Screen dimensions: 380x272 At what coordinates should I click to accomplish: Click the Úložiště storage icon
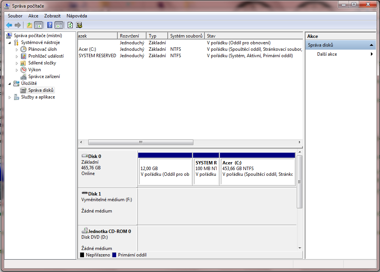point(16,83)
